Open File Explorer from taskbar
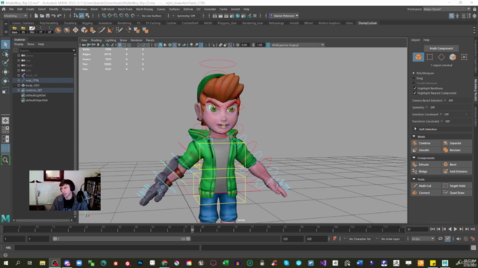The width and height of the screenshot is (478, 268). 43,263
